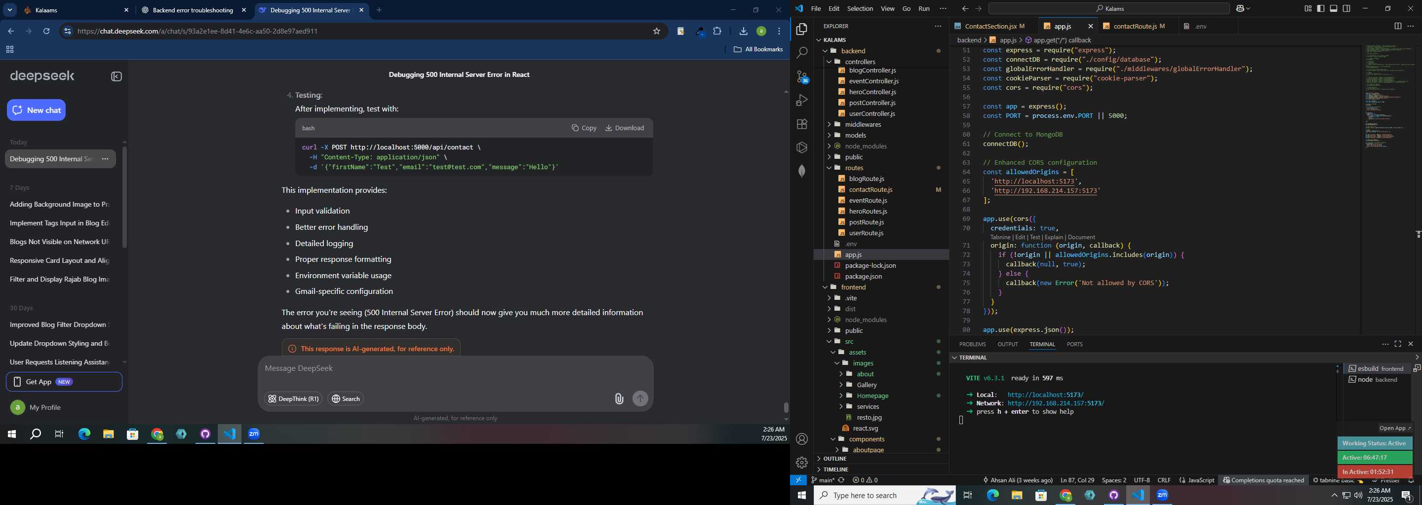Click DeepSeek conversation scrollbar thumb

pos(786,408)
